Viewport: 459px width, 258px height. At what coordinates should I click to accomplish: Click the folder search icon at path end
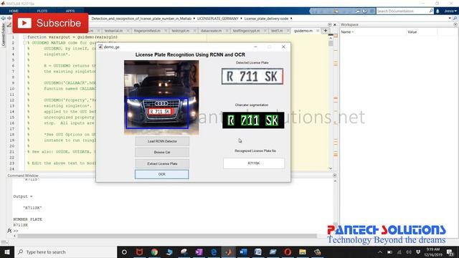coord(455,18)
